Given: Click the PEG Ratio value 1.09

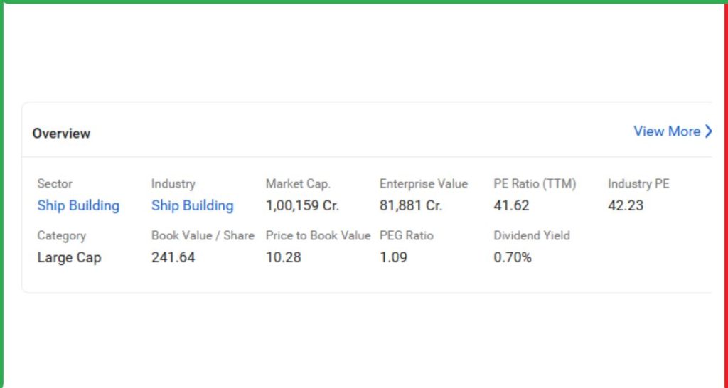Looking at the screenshot, I should (393, 258).
